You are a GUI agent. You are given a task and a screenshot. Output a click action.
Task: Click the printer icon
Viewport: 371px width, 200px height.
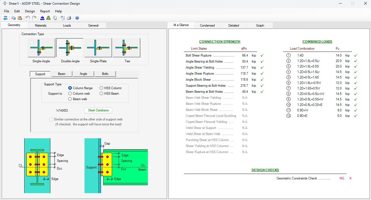coord(69,18)
